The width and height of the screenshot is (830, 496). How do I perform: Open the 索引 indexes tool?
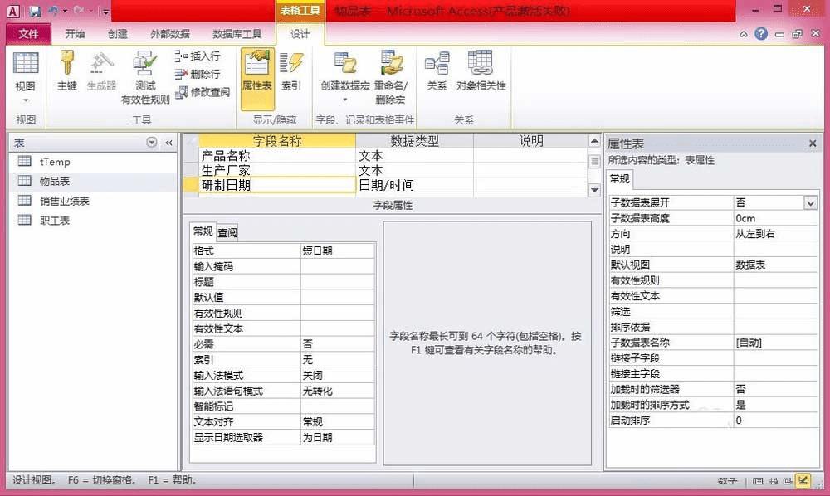coord(290,71)
